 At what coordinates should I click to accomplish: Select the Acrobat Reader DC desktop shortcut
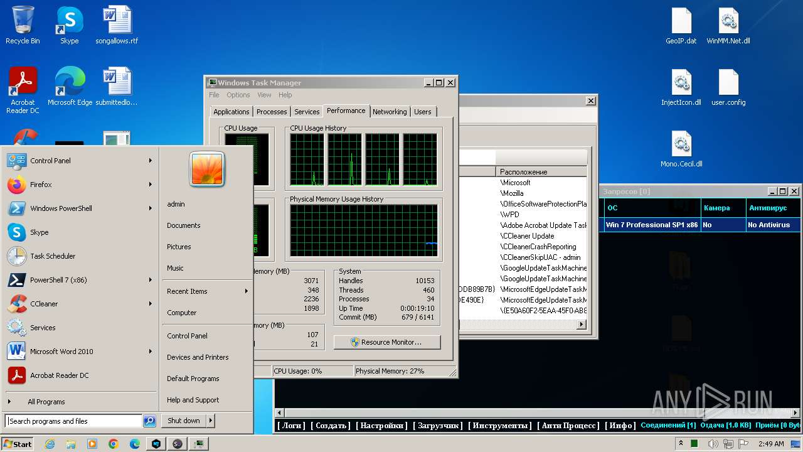click(23, 90)
